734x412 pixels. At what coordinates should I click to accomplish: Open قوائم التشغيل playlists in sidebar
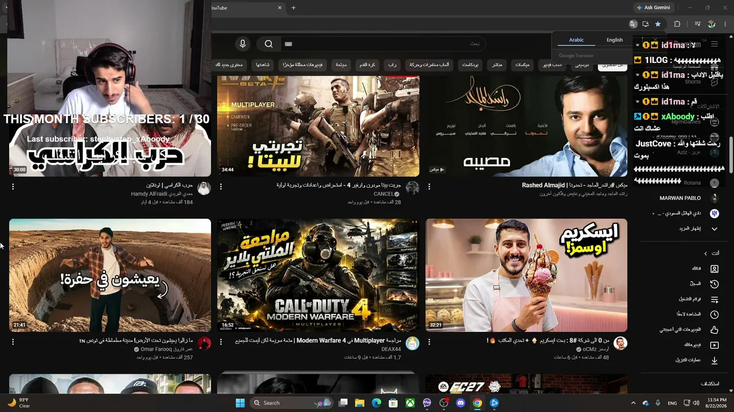tap(683, 299)
